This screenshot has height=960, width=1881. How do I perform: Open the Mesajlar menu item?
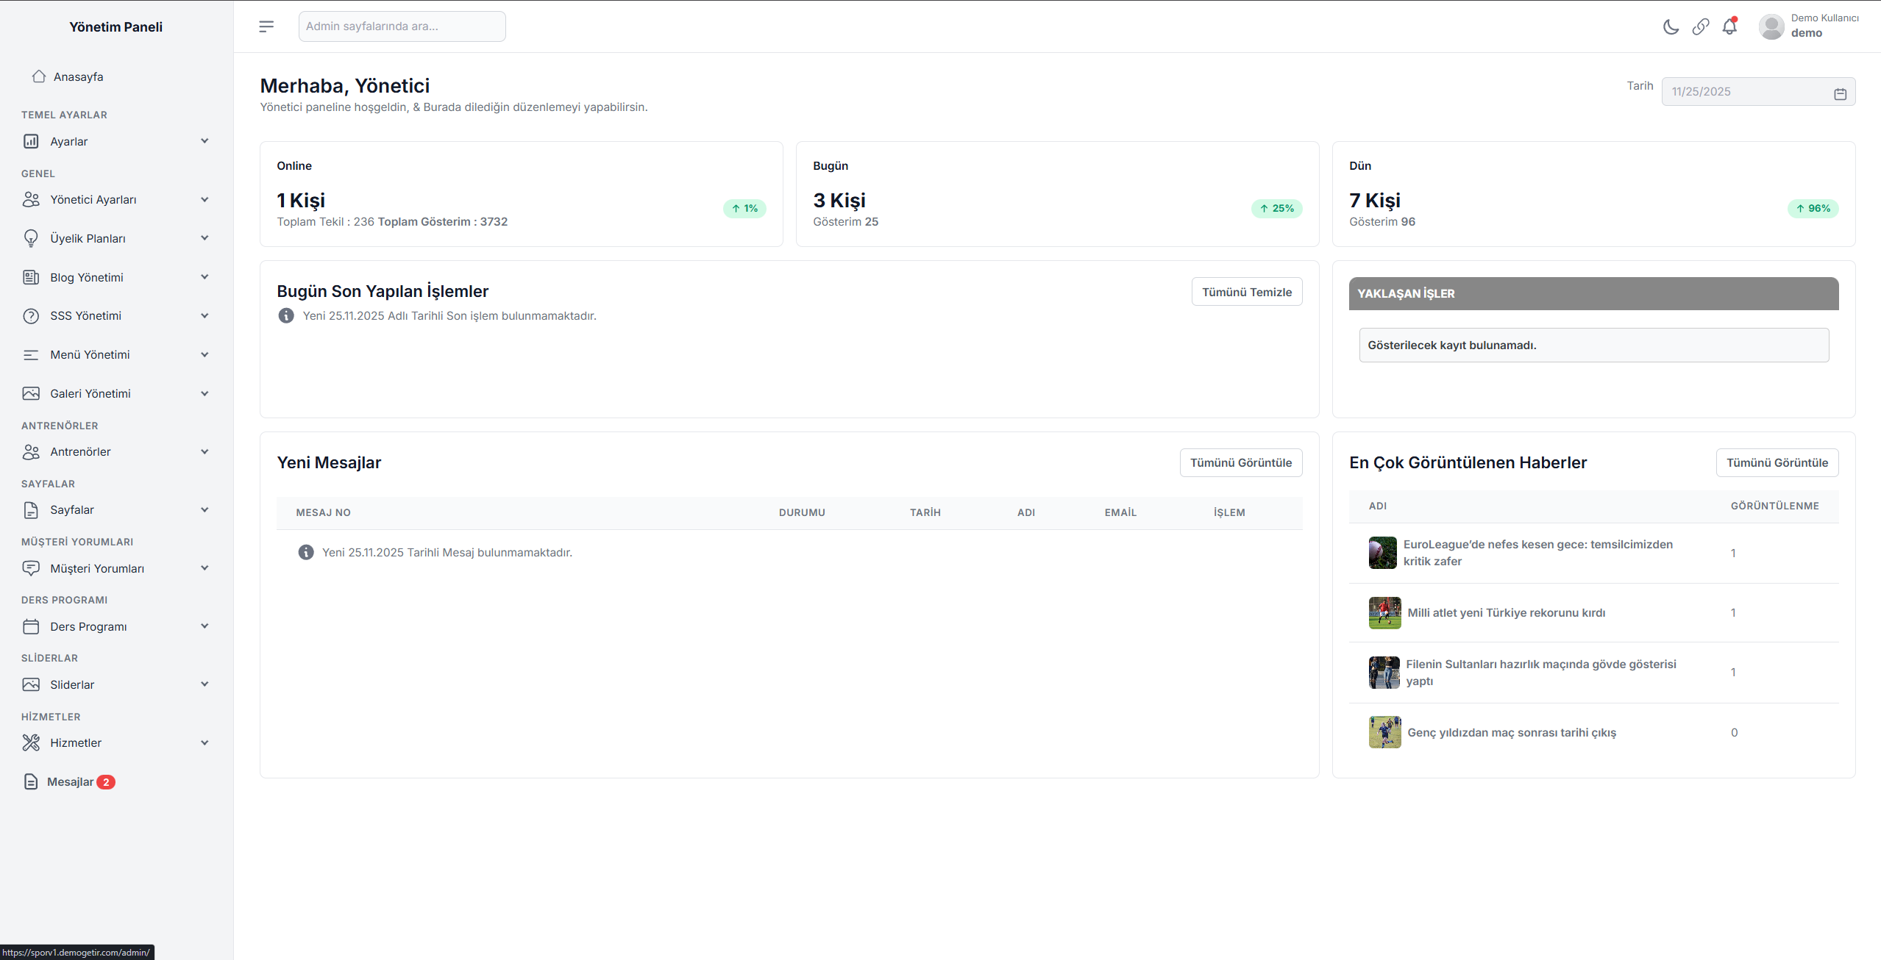point(70,781)
